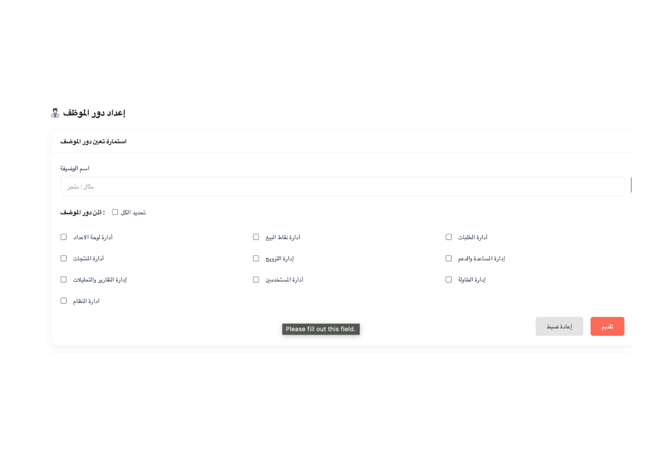Click the "Please fill out this field" tooltip

click(320, 329)
